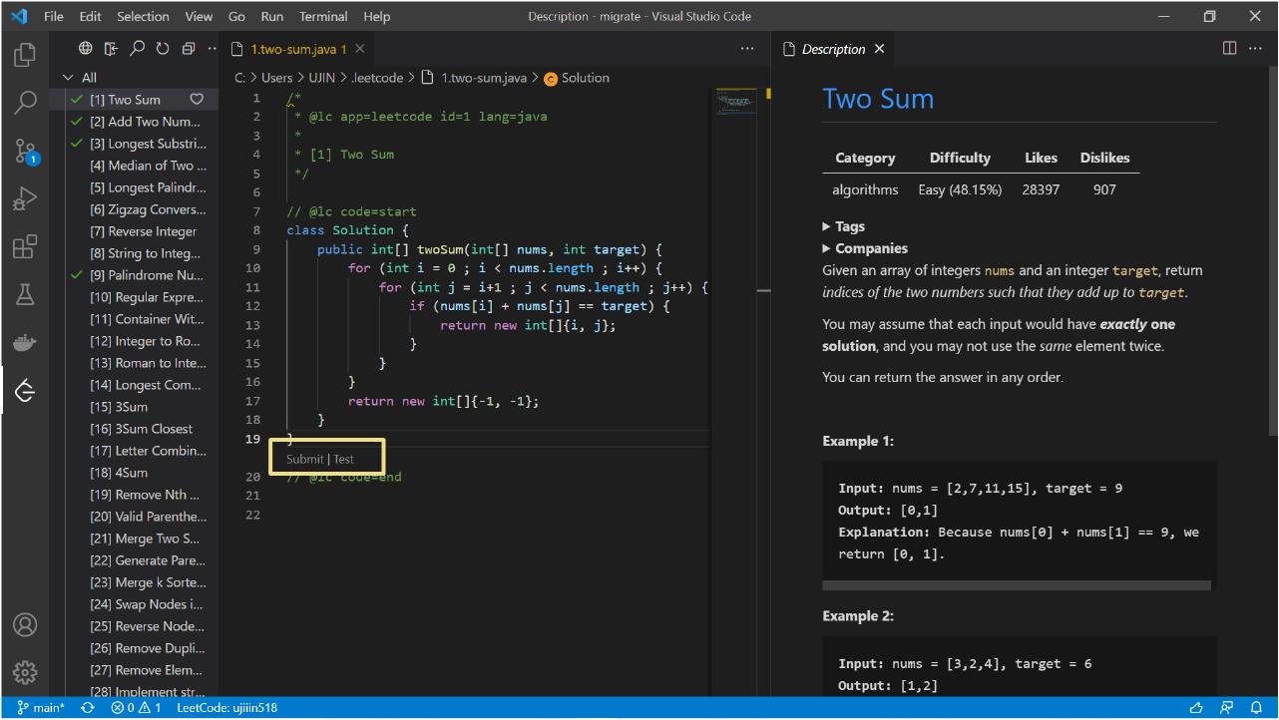Click the magnifier to pick a problem
Image resolution: width=1279 pixels, height=720 pixels.
point(137,48)
